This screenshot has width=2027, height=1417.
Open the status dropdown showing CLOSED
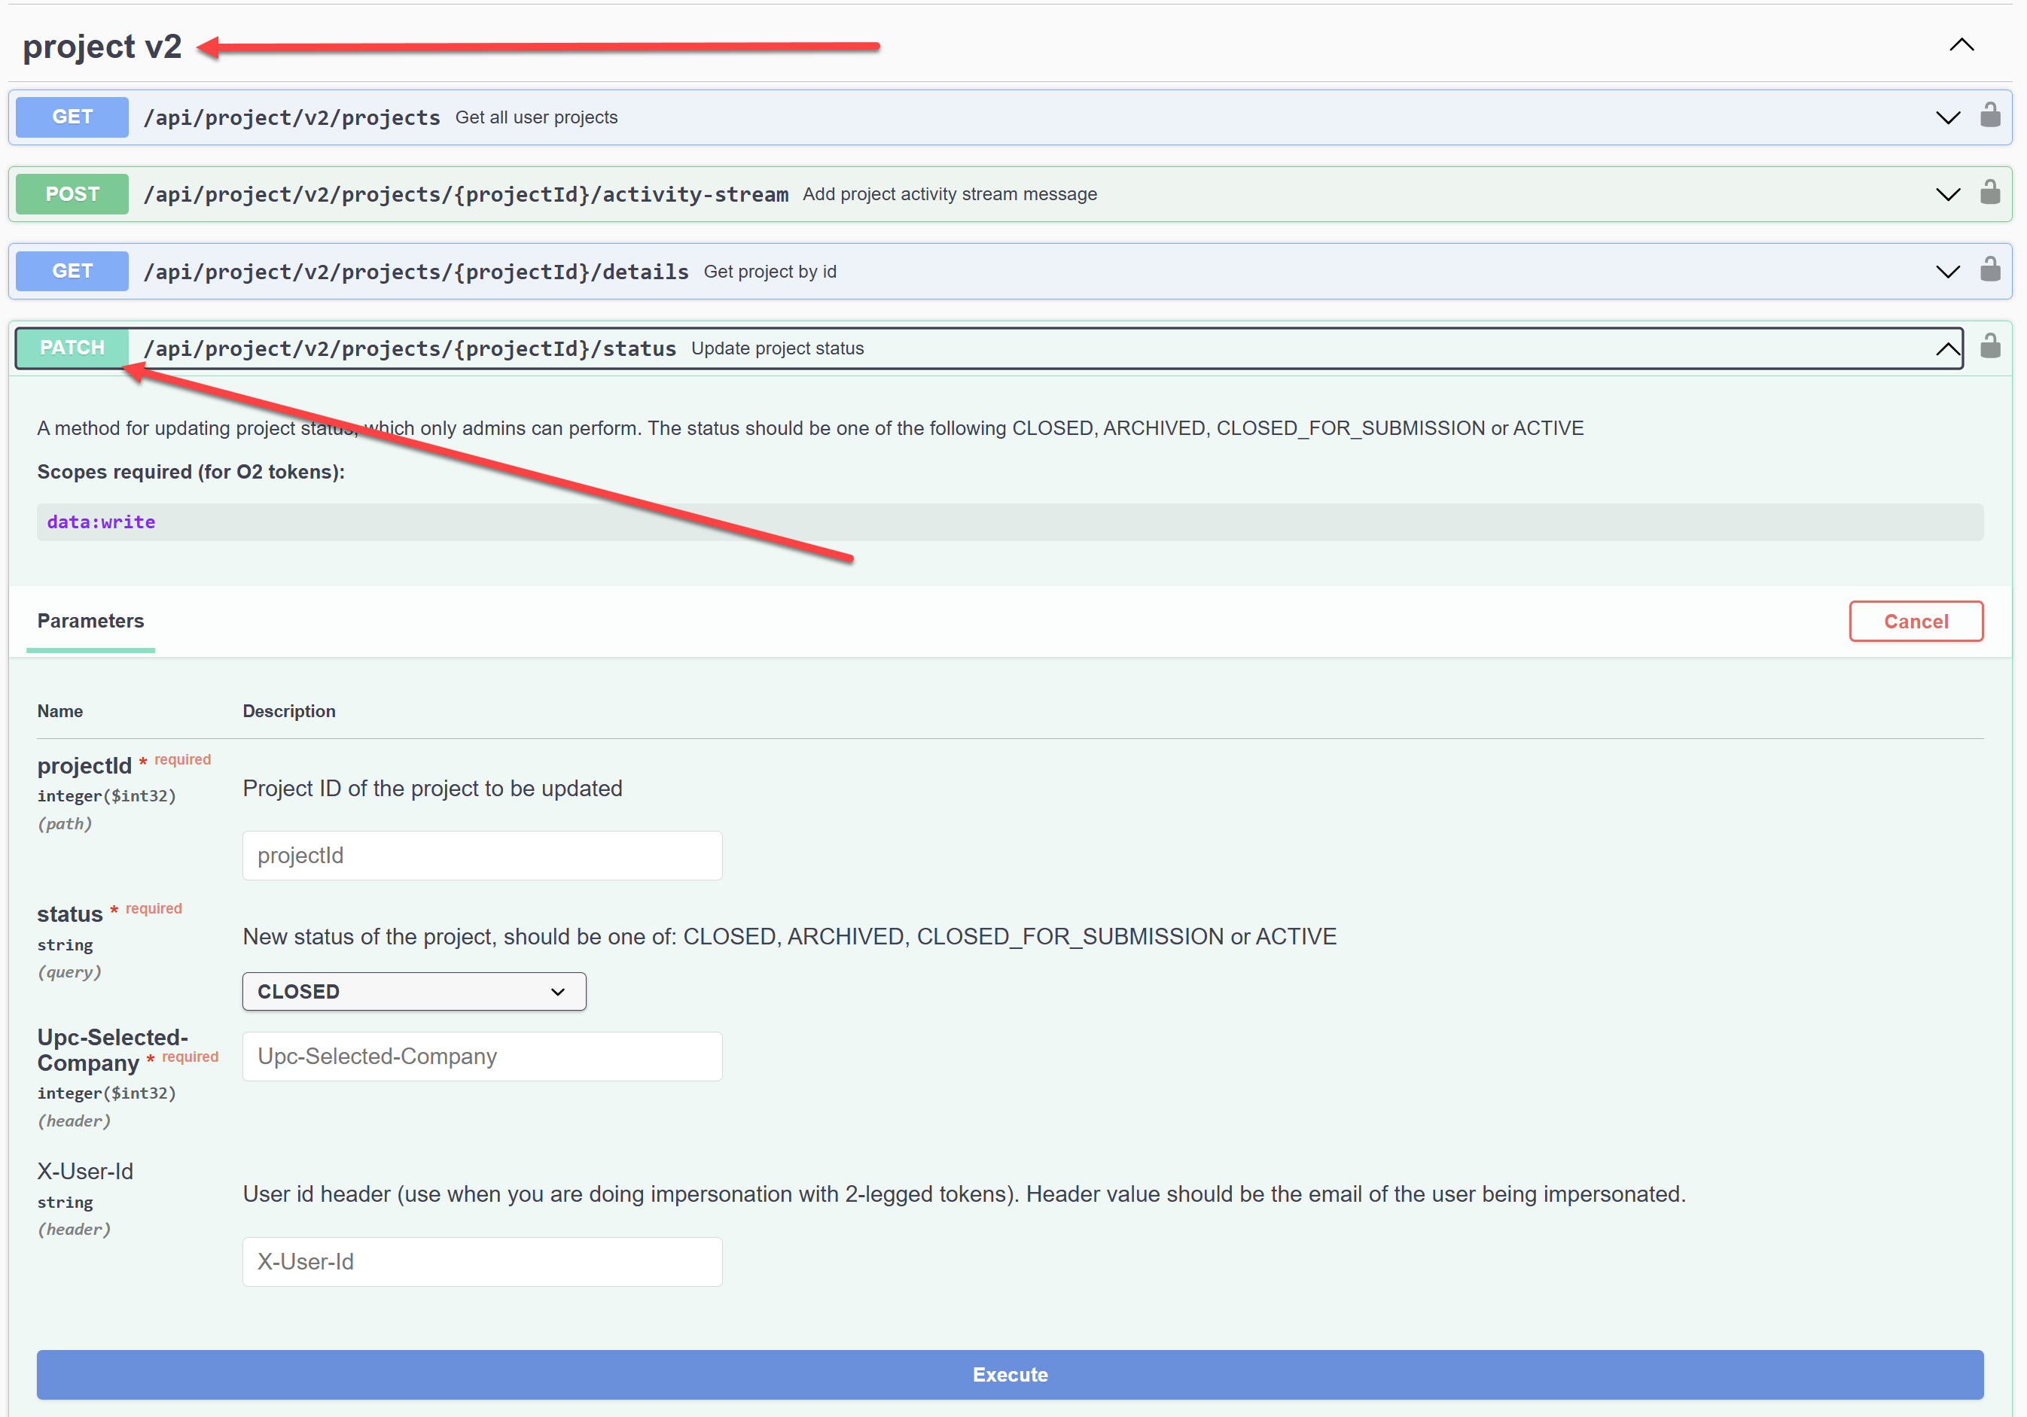click(413, 991)
